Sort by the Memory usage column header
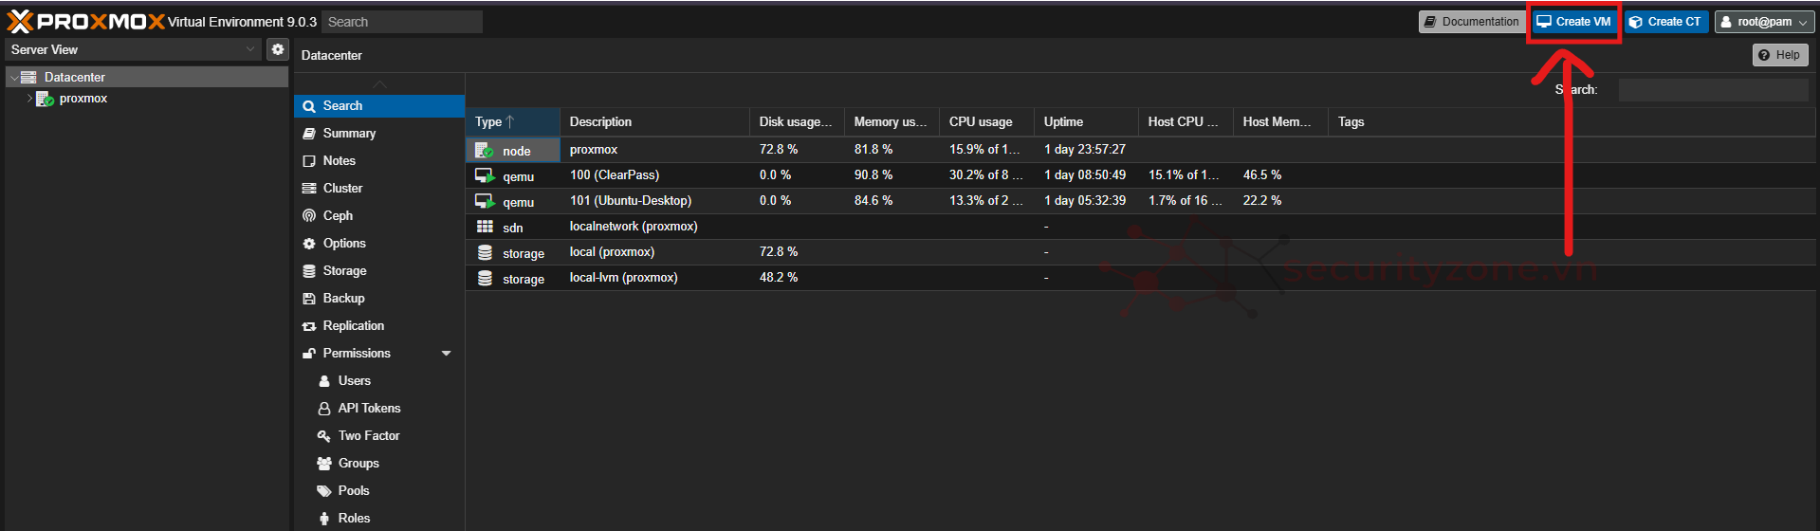This screenshot has width=1820, height=531. [892, 122]
